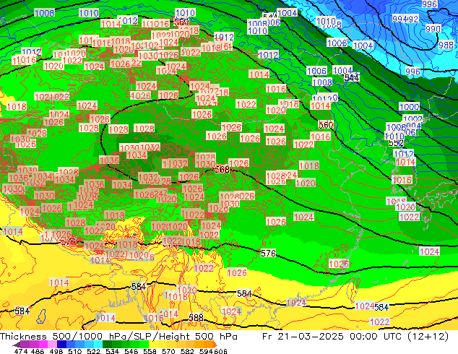Viewport: 458px width, 354px height.
Task: Click the dark blue legend swatch near 498
Action: tap(61, 345)
